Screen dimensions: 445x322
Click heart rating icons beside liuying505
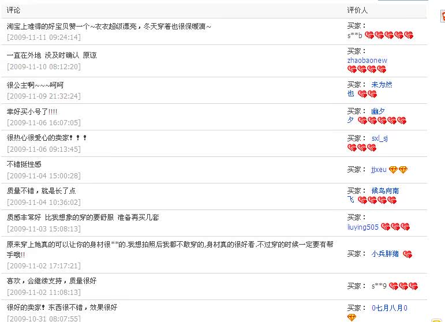[395, 227]
